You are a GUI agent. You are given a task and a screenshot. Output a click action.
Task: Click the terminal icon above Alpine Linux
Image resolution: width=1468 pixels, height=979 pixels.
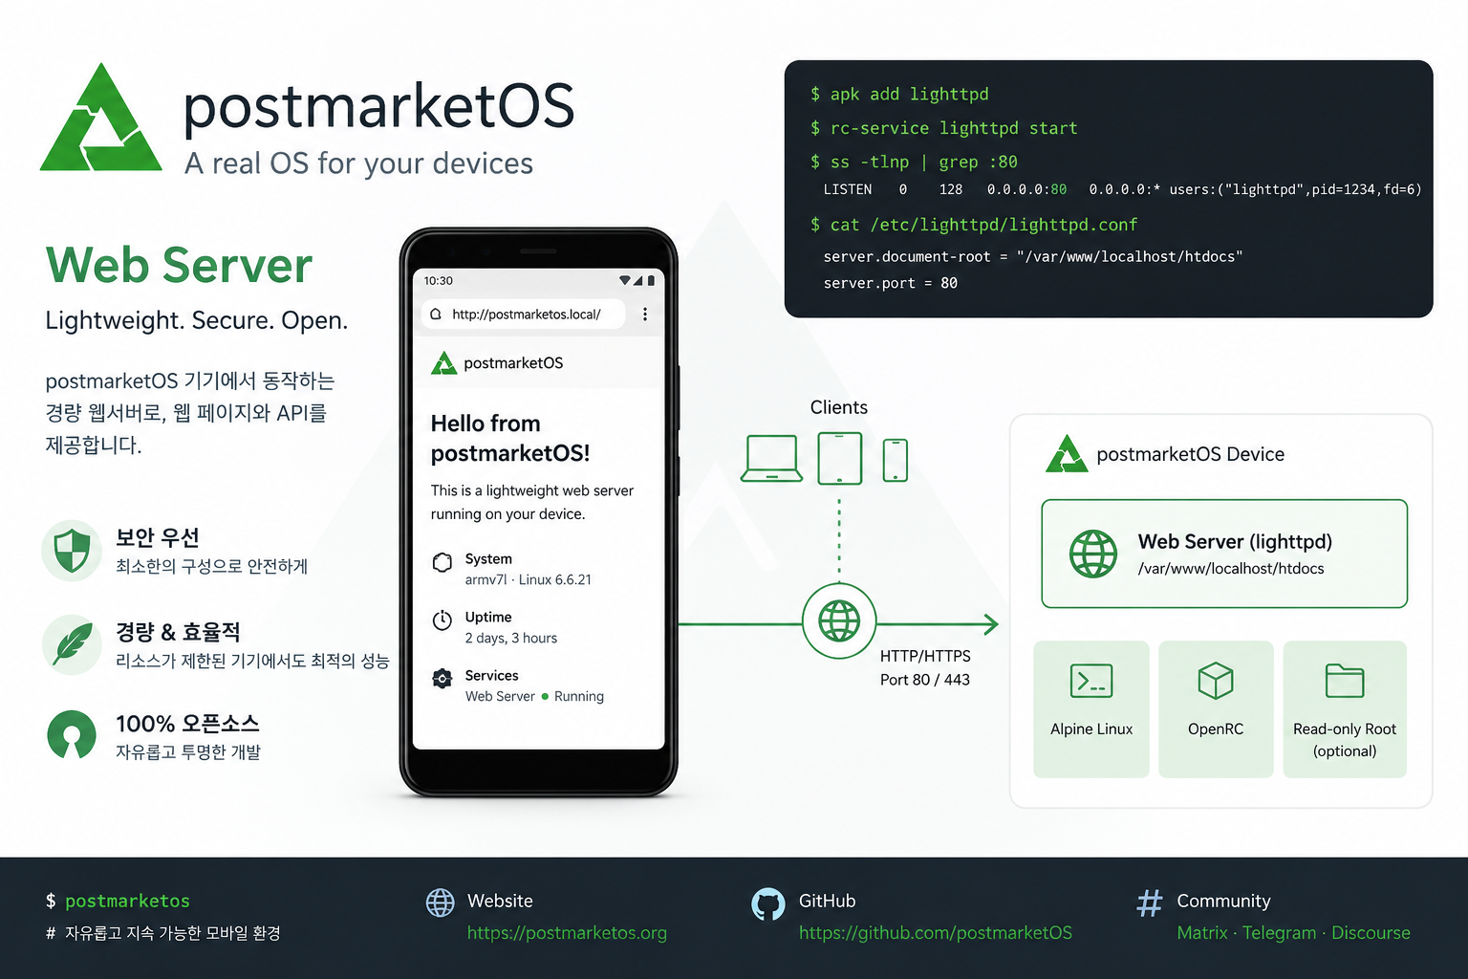pos(1091,681)
